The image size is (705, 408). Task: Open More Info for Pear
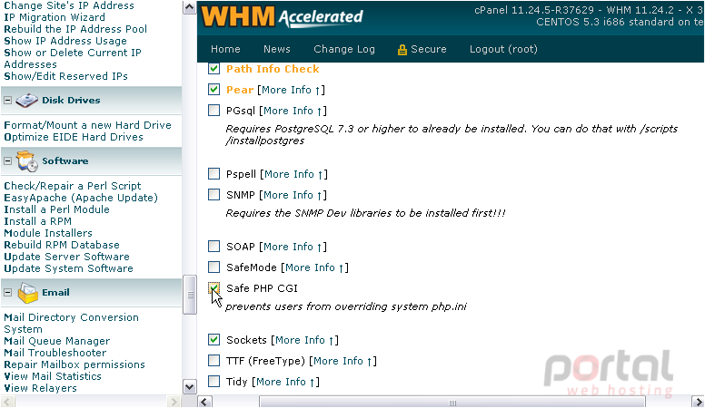point(292,90)
